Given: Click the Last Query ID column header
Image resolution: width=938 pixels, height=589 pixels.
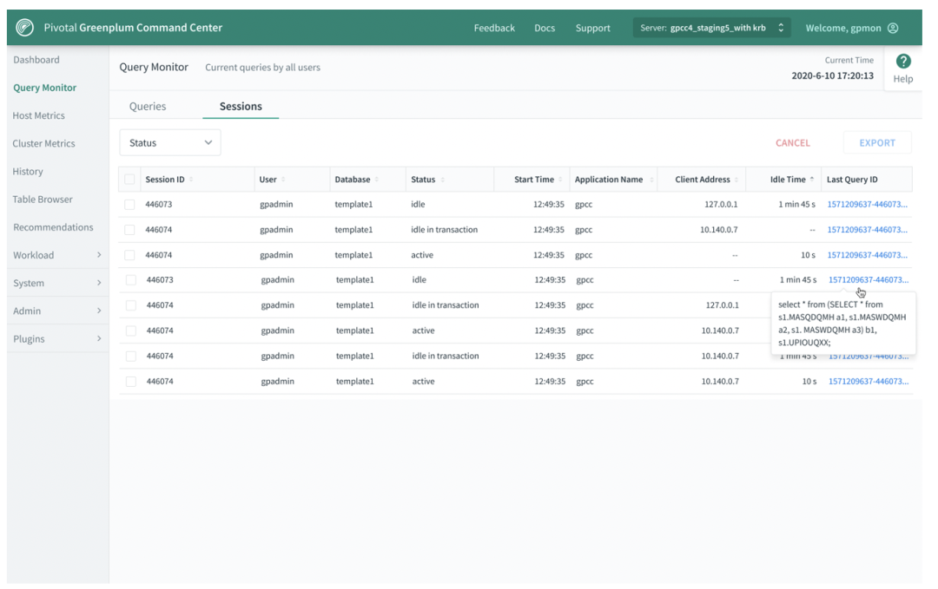Looking at the screenshot, I should [853, 180].
